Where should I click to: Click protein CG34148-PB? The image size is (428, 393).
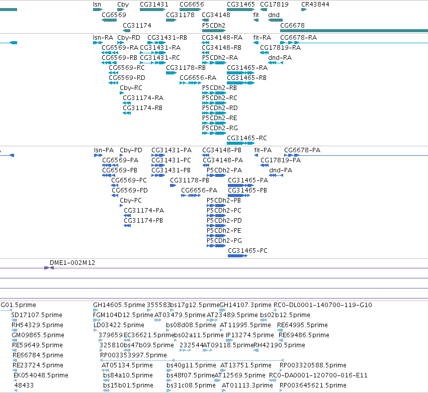222,150
